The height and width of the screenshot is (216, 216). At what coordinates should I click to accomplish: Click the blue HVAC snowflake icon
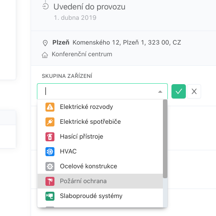pyautogui.click(x=50, y=152)
